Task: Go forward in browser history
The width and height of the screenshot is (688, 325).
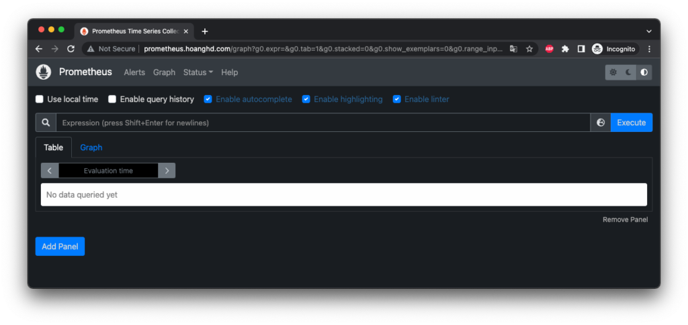Action: coord(55,49)
